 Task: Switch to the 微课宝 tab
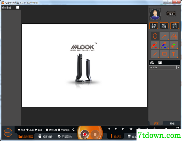pos(116,136)
